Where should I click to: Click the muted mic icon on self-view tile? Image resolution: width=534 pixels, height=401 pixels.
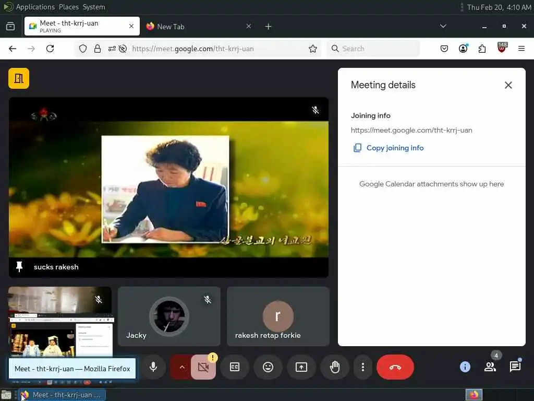click(99, 299)
